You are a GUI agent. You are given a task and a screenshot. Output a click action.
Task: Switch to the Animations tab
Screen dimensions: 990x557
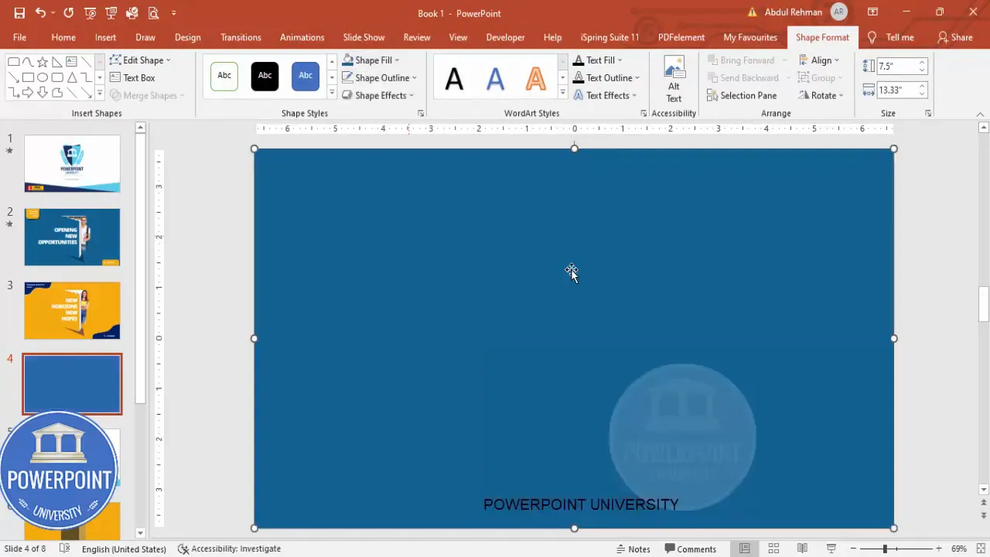click(302, 37)
